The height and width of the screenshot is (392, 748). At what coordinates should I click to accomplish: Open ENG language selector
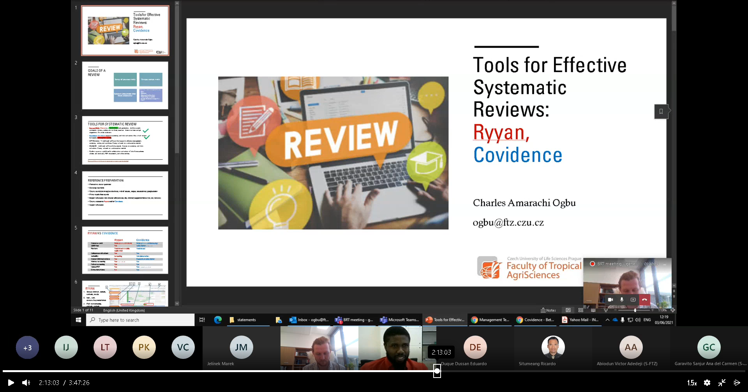647,320
